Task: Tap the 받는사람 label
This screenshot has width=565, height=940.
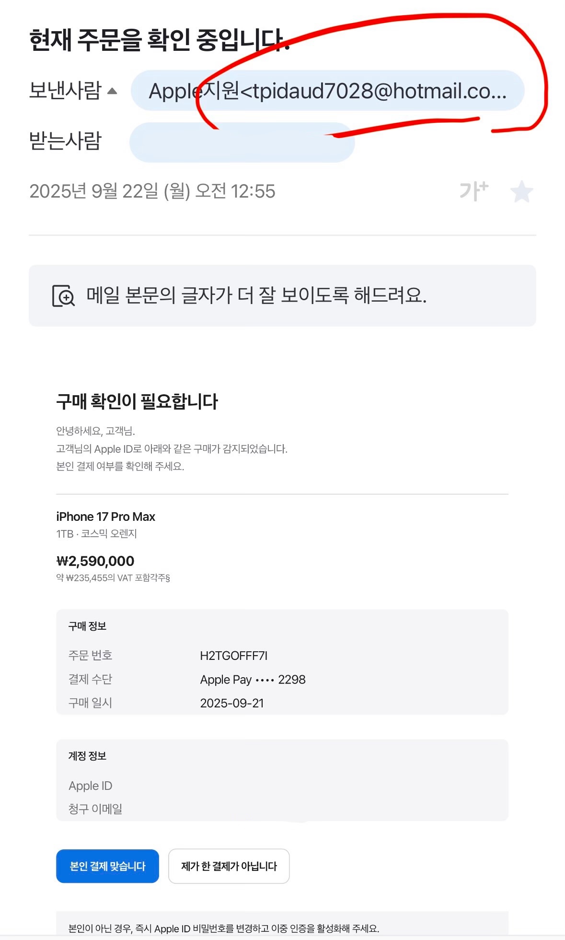Action: coord(65,141)
